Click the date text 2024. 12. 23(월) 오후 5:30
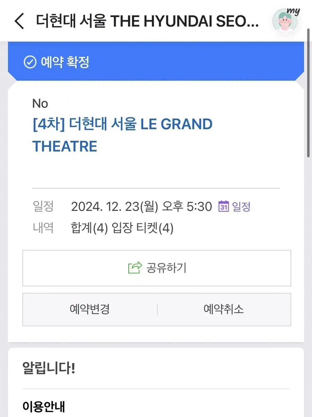This screenshot has height=417, width=312. tap(141, 206)
